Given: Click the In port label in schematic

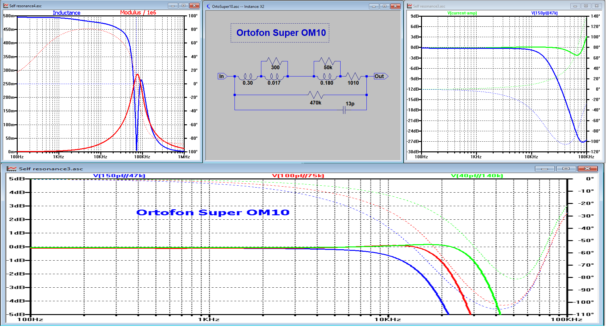Looking at the screenshot, I should [x=222, y=76].
